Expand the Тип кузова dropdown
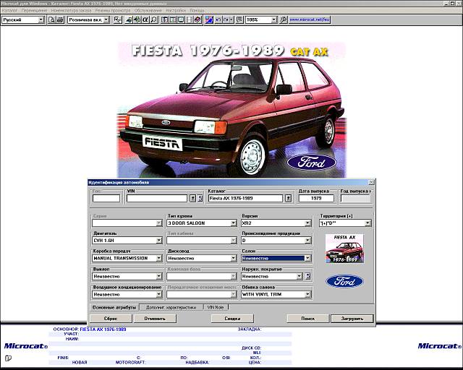The height and width of the screenshot is (370, 463). (x=234, y=223)
